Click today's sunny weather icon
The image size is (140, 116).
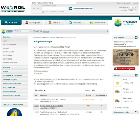(118, 83)
